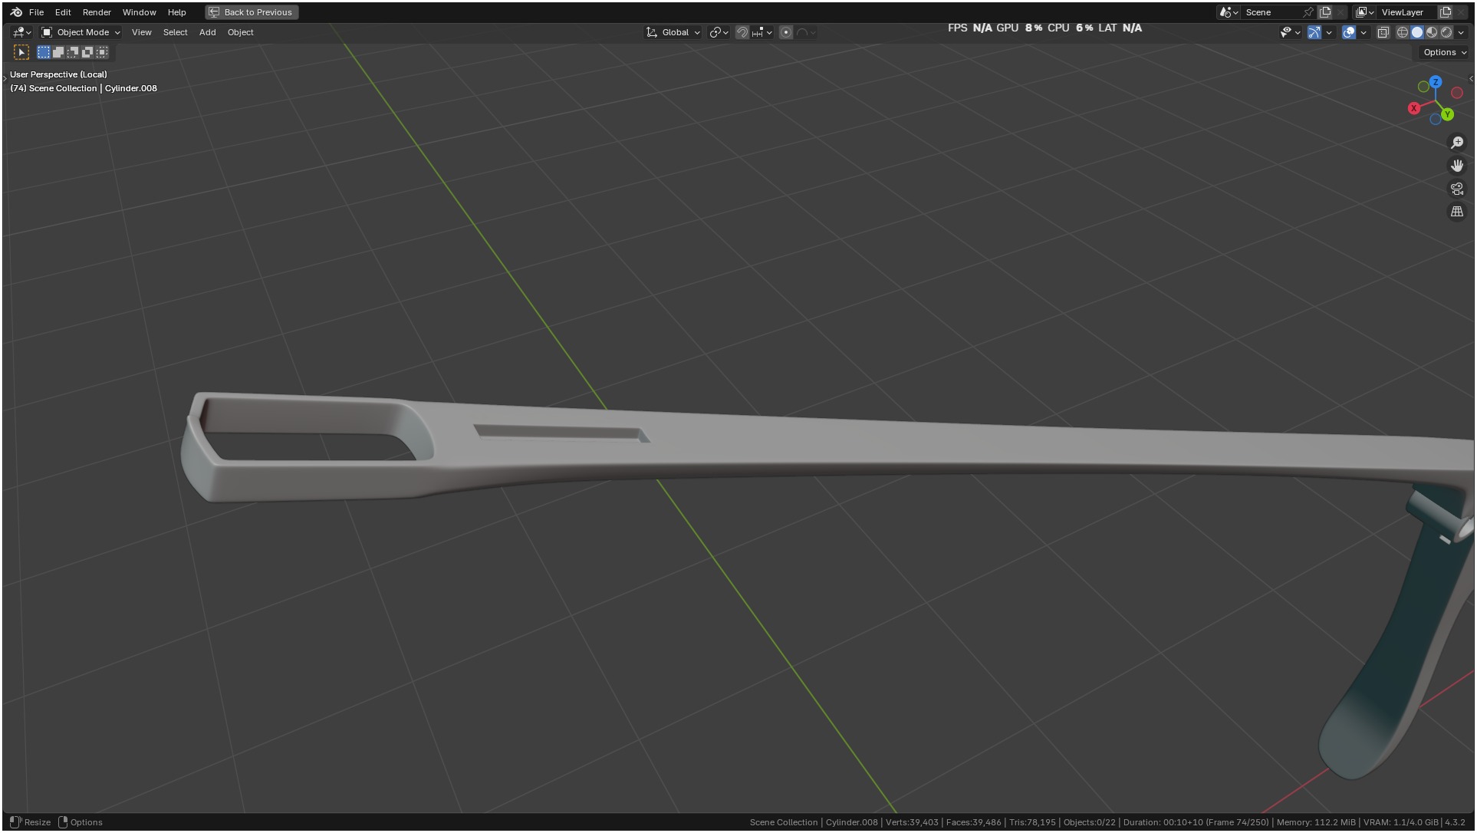
Task: Expand the tool Options popover
Action: point(1444,52)
